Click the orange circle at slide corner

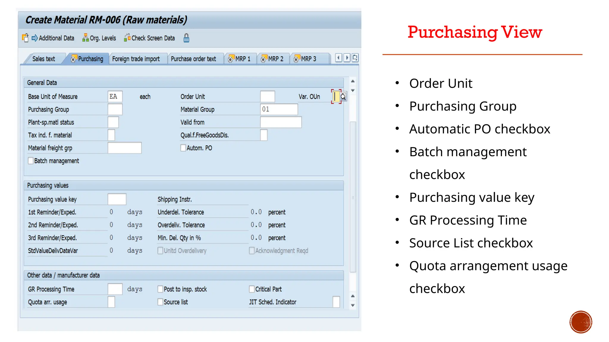(581, 322)
